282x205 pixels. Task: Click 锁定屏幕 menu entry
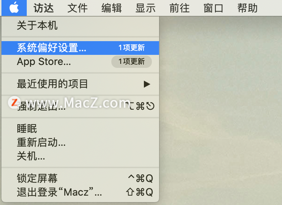80,178
